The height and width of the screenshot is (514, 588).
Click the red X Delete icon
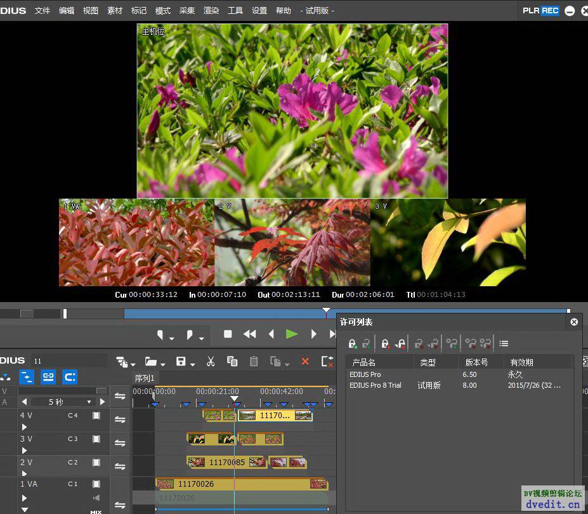305,361
